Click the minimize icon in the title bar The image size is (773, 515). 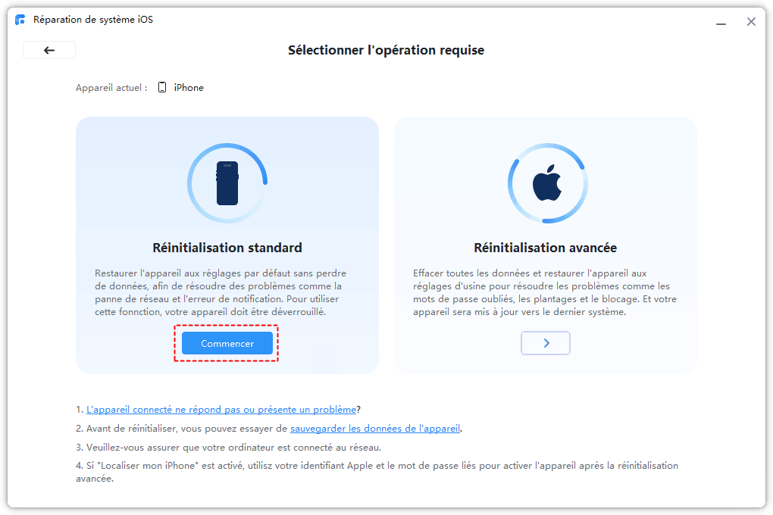pyautogui.click(x=721, y=23)
